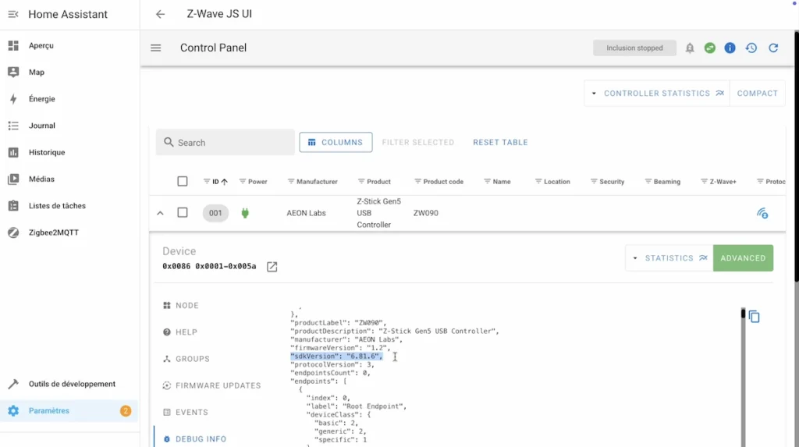
Task: Filter the Power column
Action: [243, 182]
